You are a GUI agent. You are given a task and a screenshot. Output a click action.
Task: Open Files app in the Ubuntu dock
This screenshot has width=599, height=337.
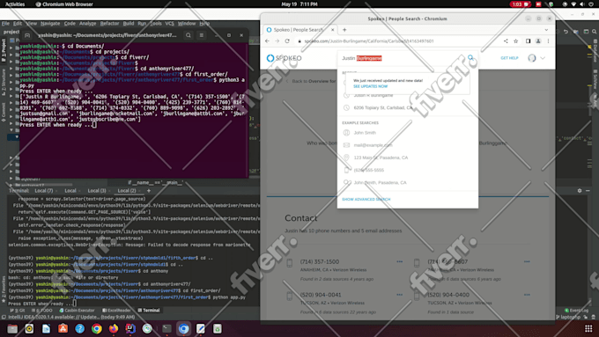tap(12, 328)
